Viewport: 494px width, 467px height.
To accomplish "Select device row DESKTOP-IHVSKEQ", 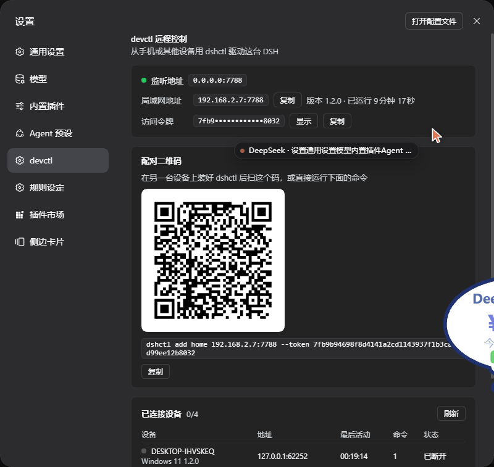I will pos(303,456).
